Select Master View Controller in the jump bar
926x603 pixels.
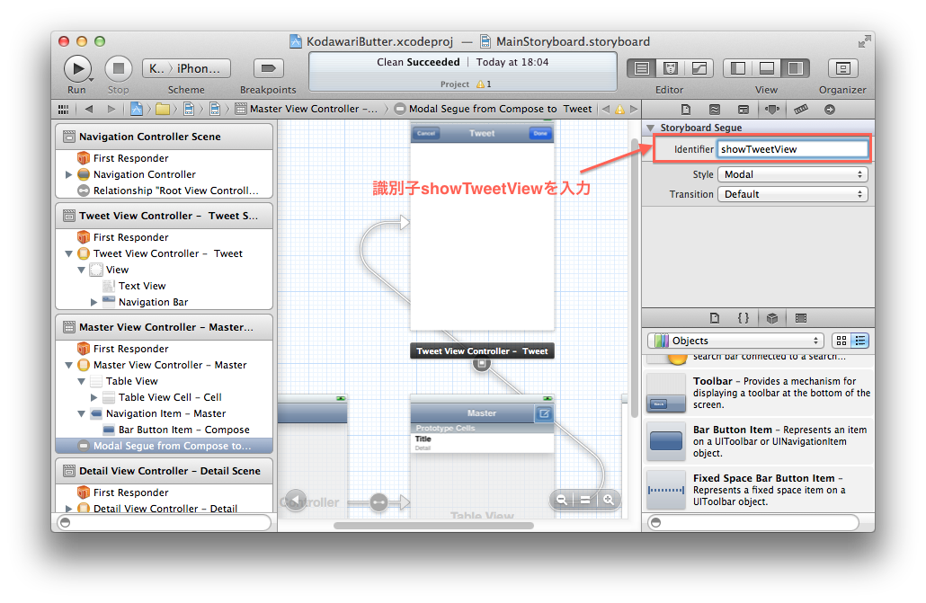coord(306,109)
